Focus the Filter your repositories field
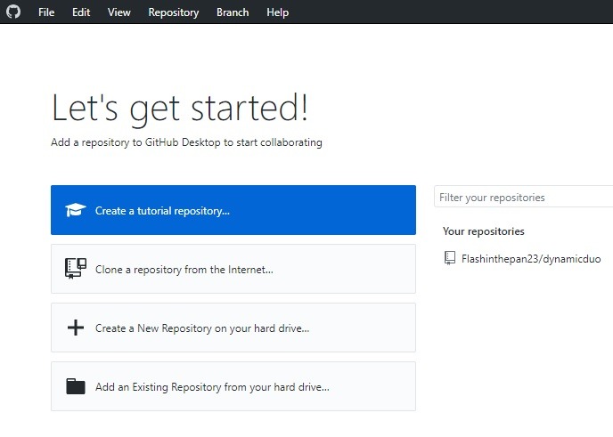Screen dimensions: 613x437 point(524,197)
